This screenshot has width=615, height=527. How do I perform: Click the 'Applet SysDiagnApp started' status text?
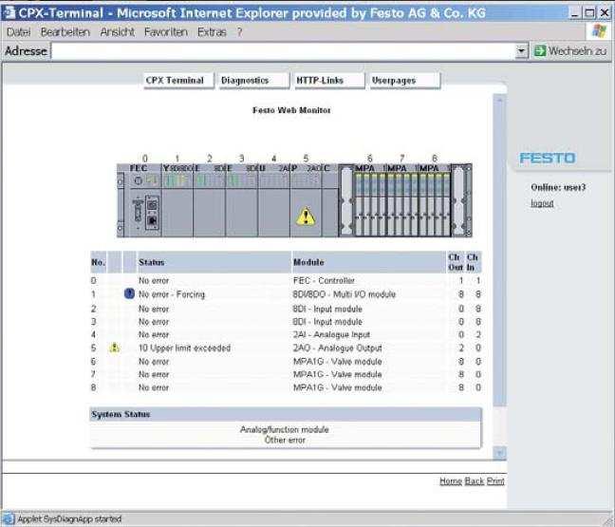click(69, 518)
